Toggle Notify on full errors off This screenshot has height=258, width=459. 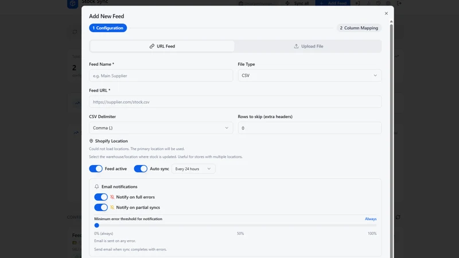101,197
